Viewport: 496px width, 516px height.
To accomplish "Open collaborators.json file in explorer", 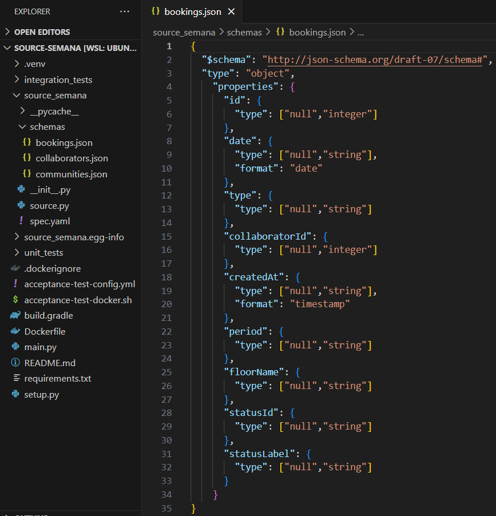I will (72, 158).
